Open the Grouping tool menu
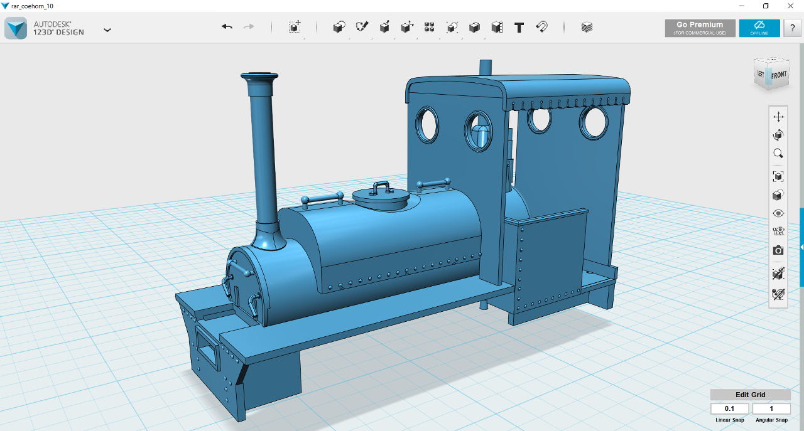The width and height of the screenshot is (804, 431). [452, 27]
